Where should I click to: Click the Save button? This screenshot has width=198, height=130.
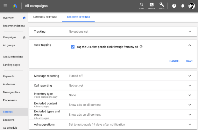(189, 61)
